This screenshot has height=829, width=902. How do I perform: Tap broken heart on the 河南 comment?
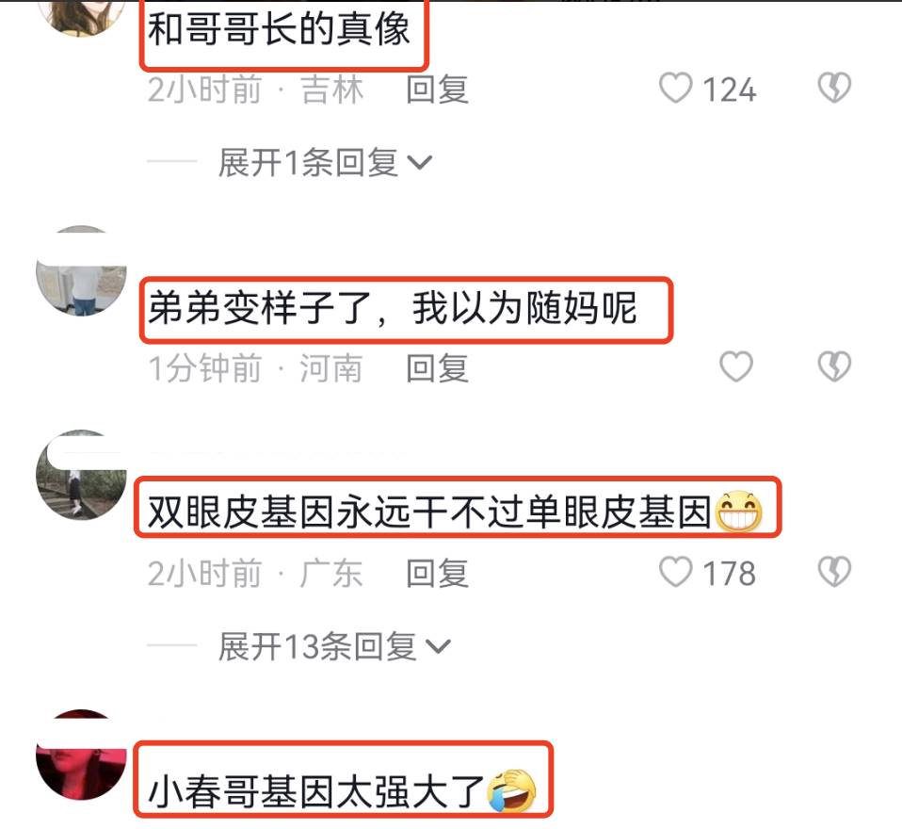click(834, 366)
